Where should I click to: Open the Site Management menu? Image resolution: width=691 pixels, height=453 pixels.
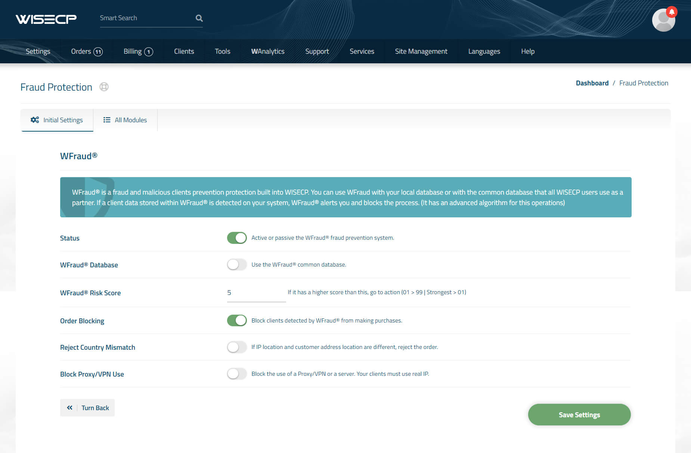[x=421, y=51]
